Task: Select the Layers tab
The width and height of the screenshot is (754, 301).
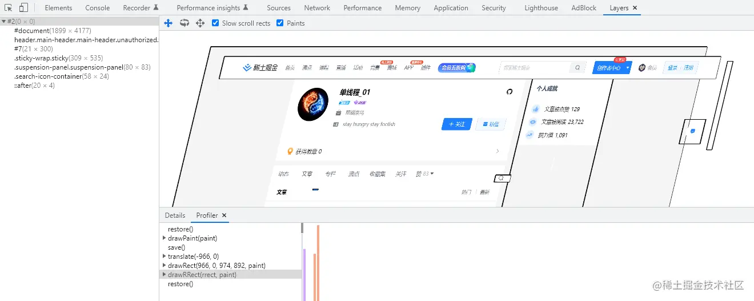Action: click(x=619, y=8)
